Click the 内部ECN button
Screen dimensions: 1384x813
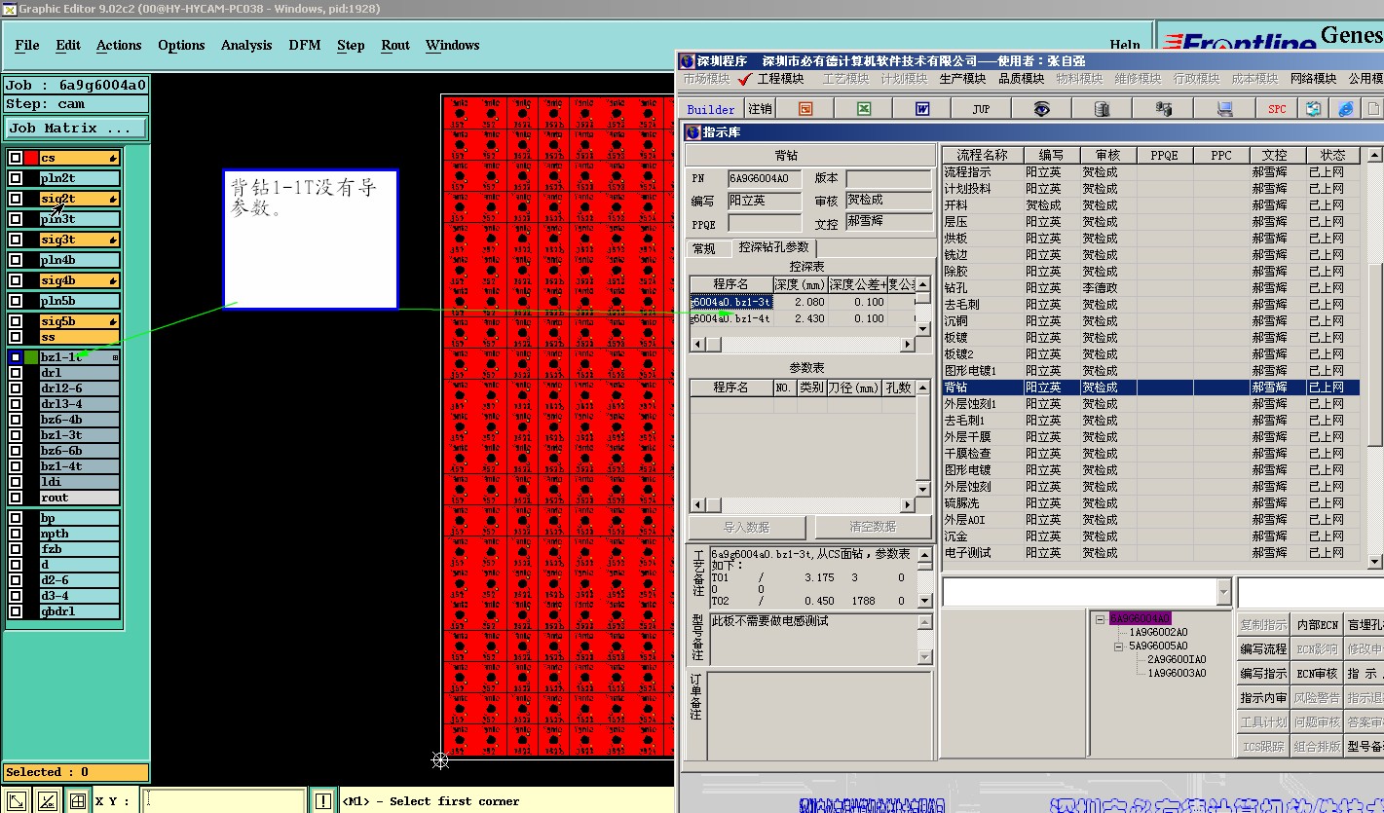(1317, 625)
